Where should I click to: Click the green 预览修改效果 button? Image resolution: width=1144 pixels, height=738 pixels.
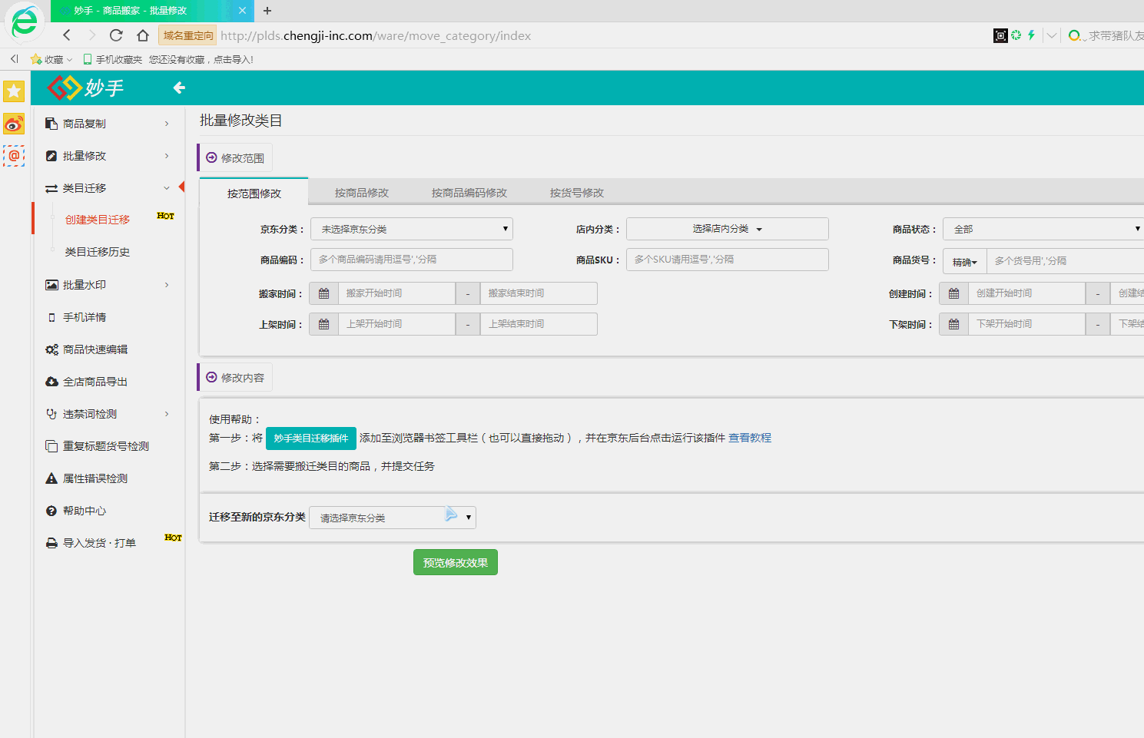click(x=455, y=562)
